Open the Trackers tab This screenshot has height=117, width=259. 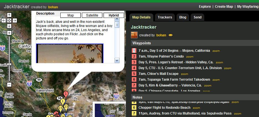click(x=165, y=17)
